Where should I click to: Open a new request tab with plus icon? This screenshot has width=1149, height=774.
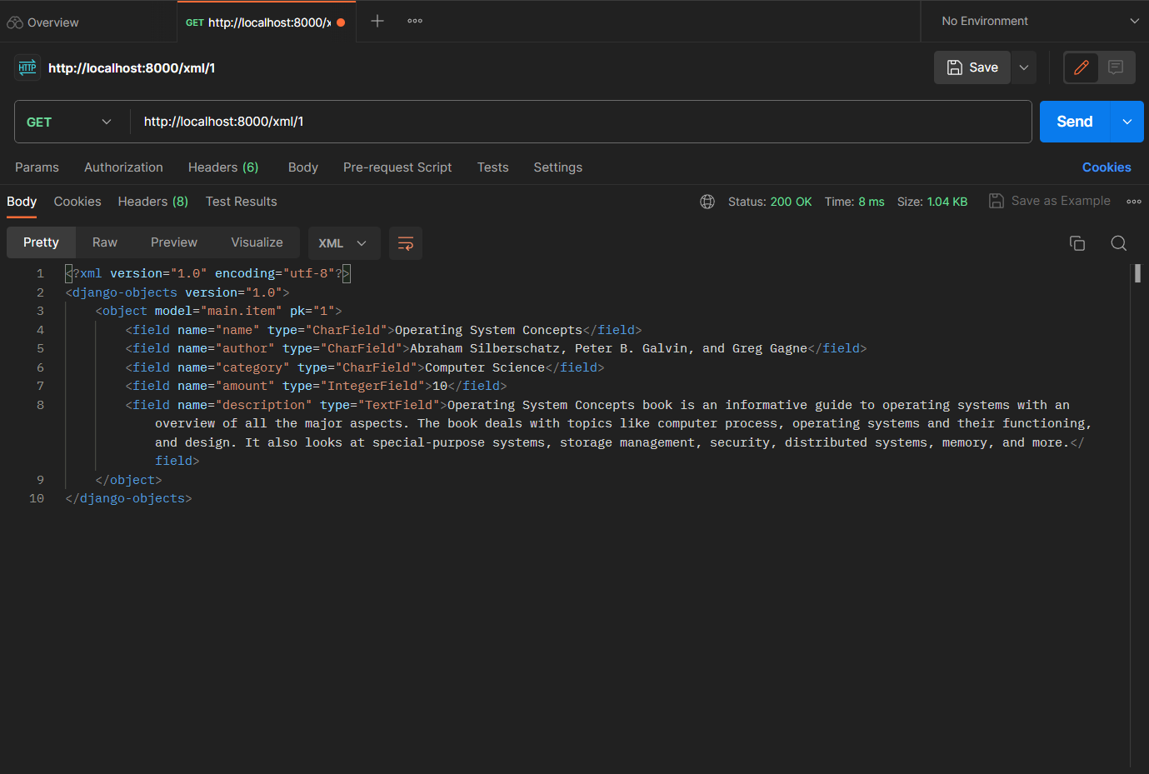(x=377, y=21)
